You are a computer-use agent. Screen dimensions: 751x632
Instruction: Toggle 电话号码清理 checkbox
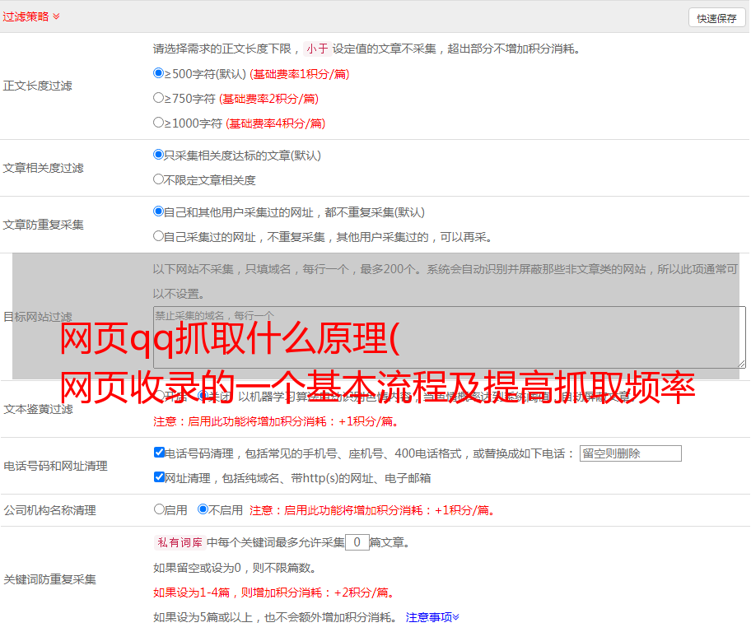[159, 453]
